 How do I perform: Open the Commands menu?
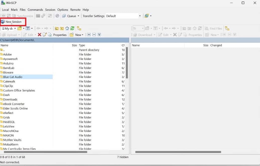[x=35, y=10]
